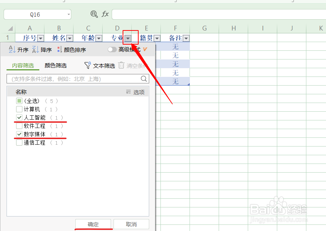
Task: Select column H header
Action: point(234,28)
